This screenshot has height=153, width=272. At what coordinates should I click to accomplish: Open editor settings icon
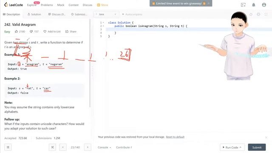click(x=258, y=14)
